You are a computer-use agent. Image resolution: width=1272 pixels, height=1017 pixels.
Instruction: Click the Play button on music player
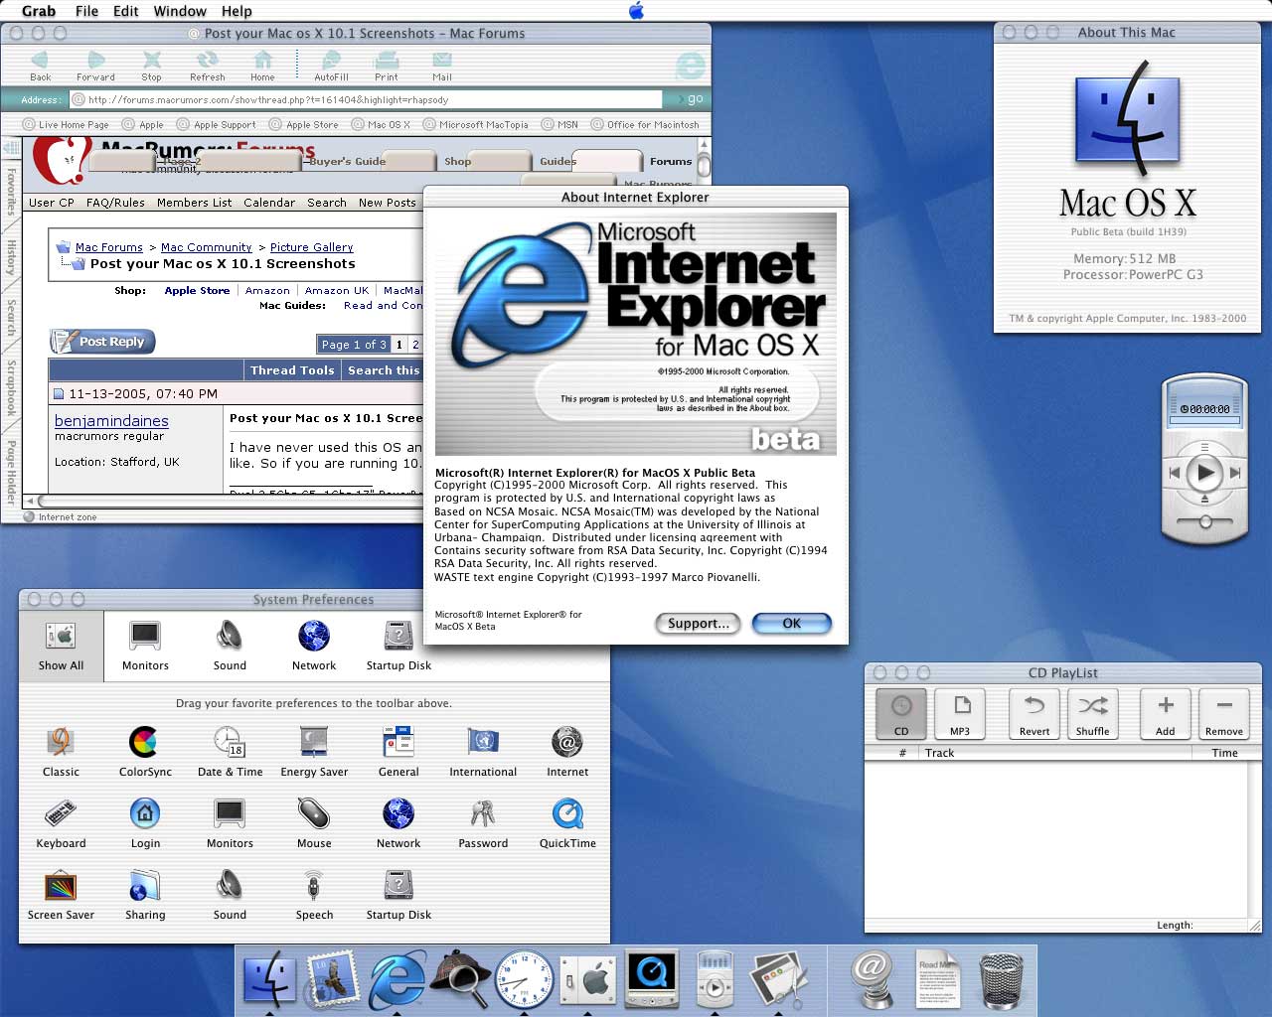pos(1205,473)
